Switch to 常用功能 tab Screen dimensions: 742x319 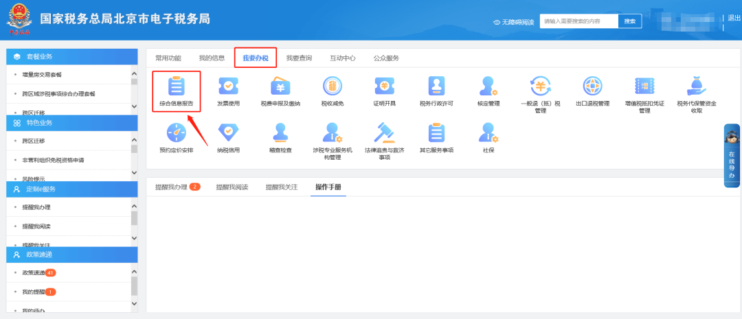(x=168, y=58)
